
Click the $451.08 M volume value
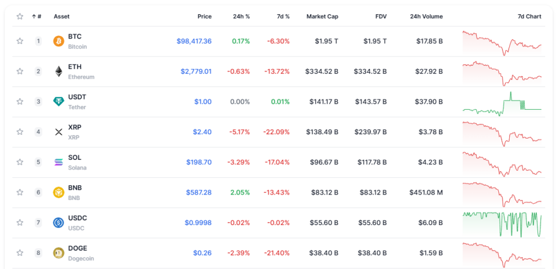(x=426, y=192)
